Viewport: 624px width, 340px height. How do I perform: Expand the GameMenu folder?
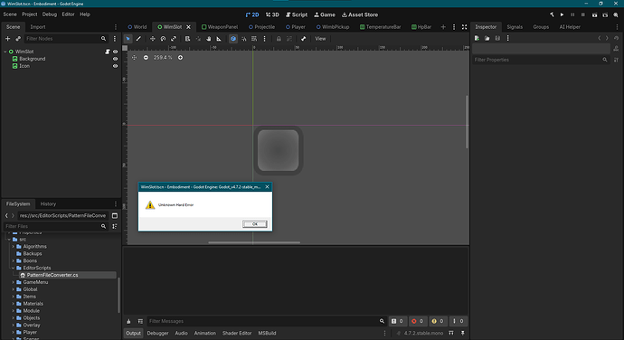(14, 282)
